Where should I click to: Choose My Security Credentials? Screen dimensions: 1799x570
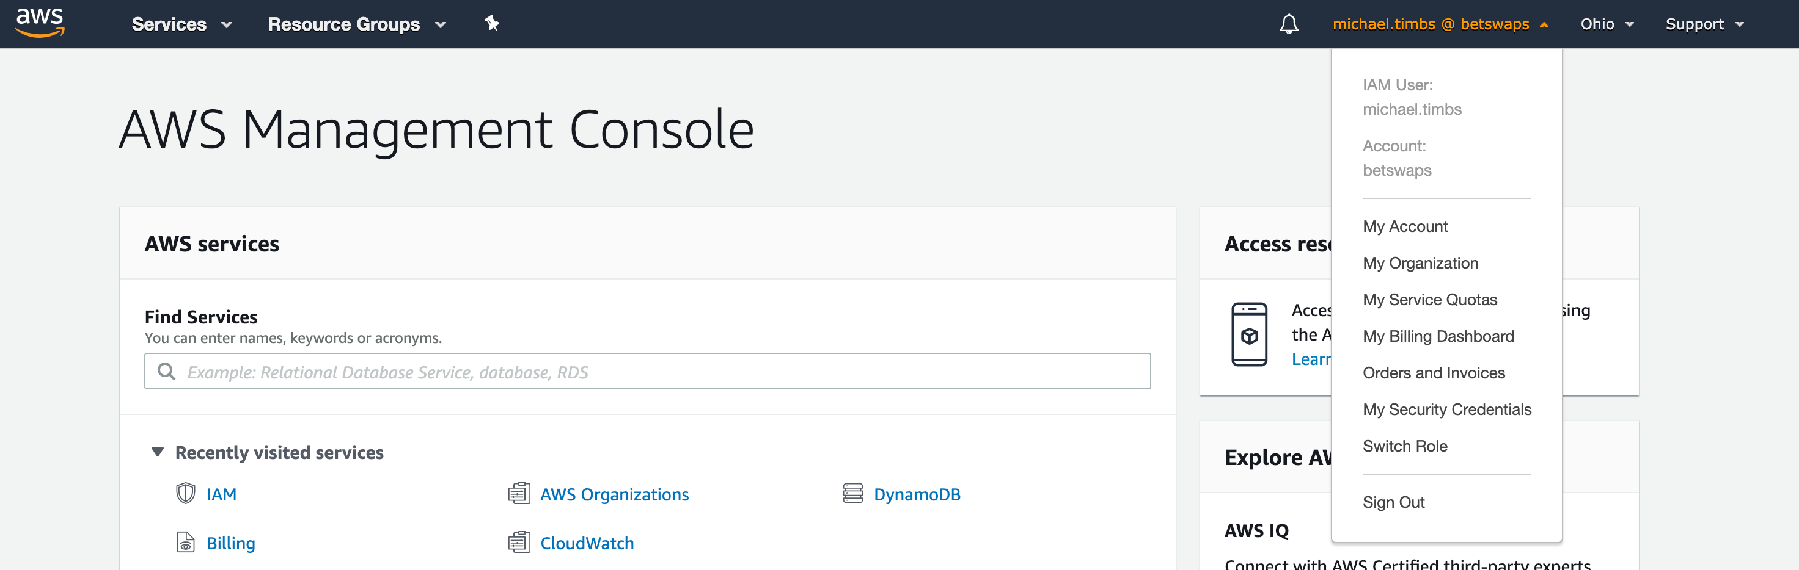pos(1446,409)
